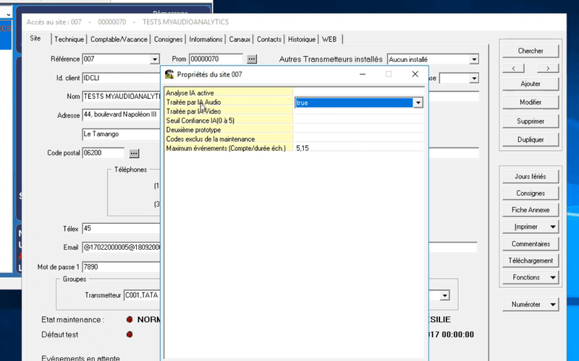Go to previous site with left arrow
Screen dimensions: 579x361
(x=513, y=68)
